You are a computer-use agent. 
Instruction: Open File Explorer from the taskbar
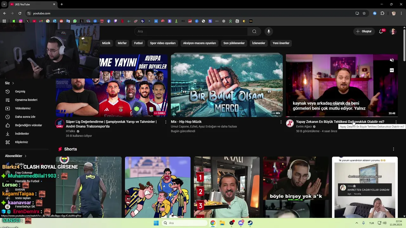click(222, 223)
